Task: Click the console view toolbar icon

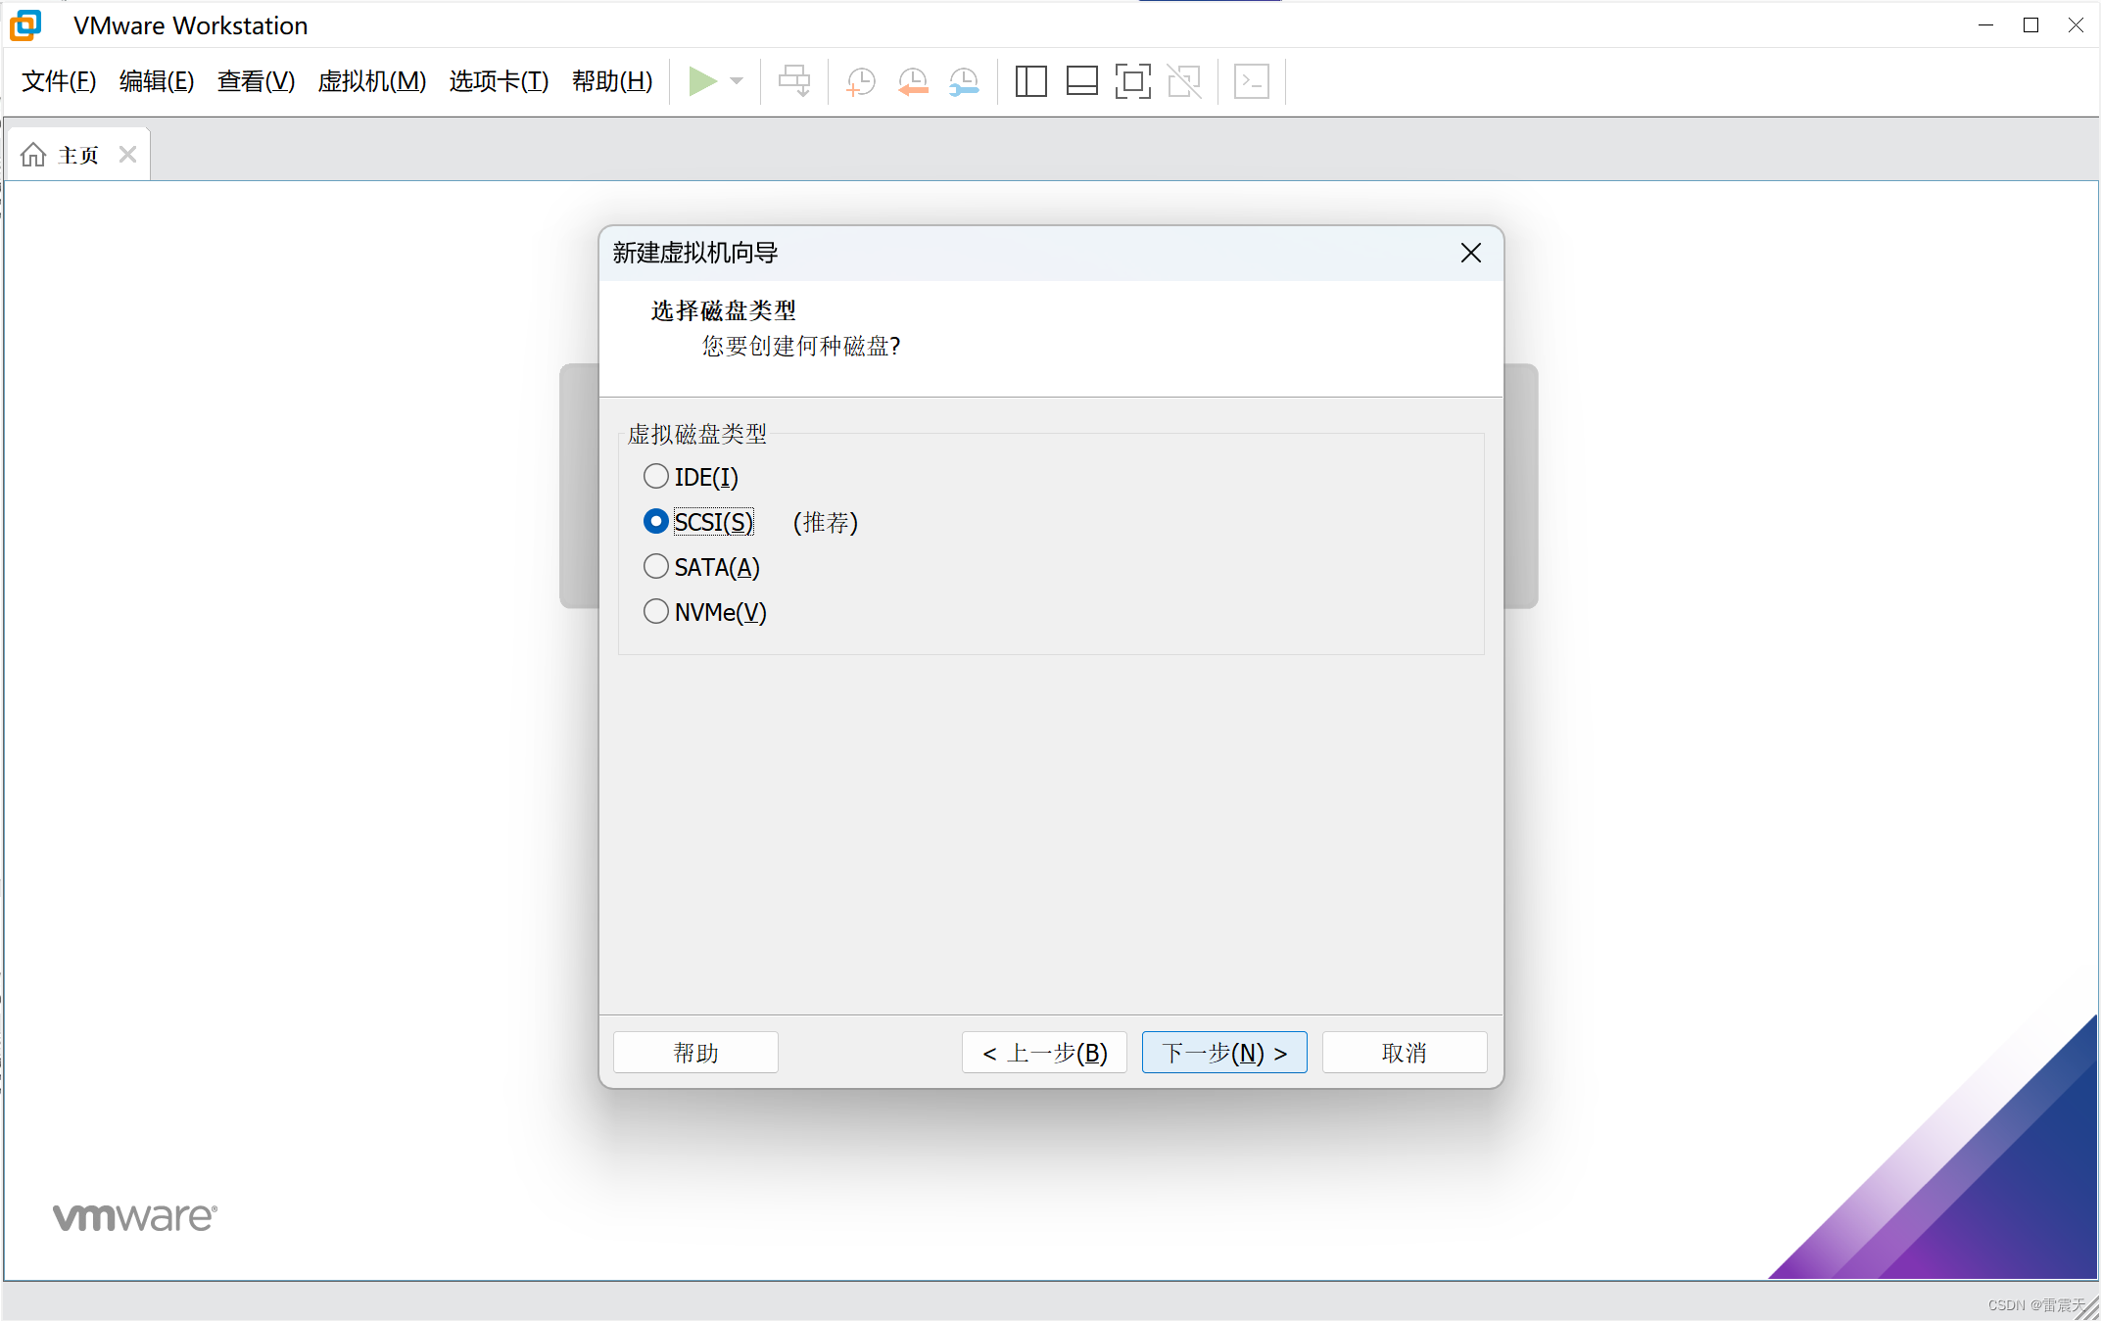Action: click(x=1252, y=81)
